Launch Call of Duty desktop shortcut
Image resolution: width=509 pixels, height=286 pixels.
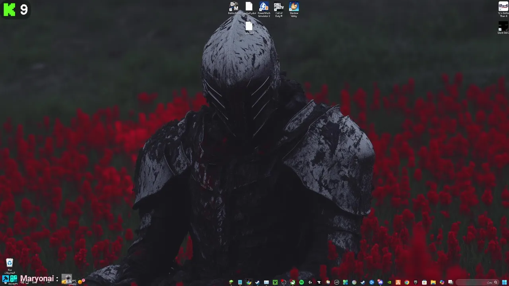click(x=279, y=10)
